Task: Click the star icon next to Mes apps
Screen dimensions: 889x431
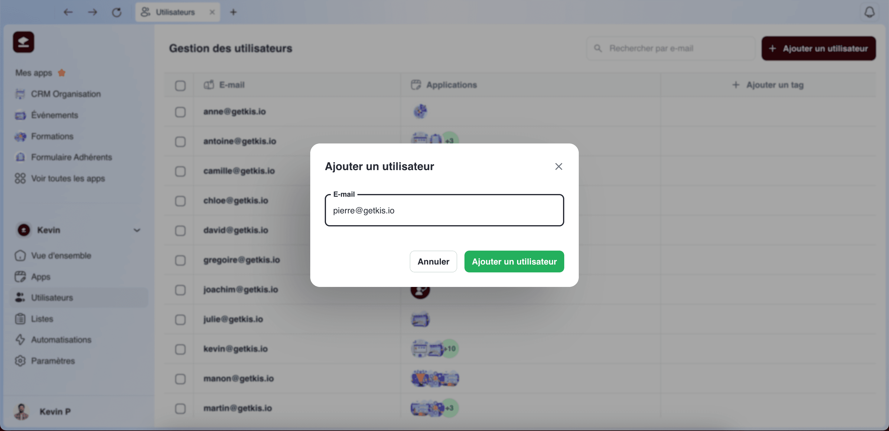Action: pyautogui.click(x=62, y=73)
